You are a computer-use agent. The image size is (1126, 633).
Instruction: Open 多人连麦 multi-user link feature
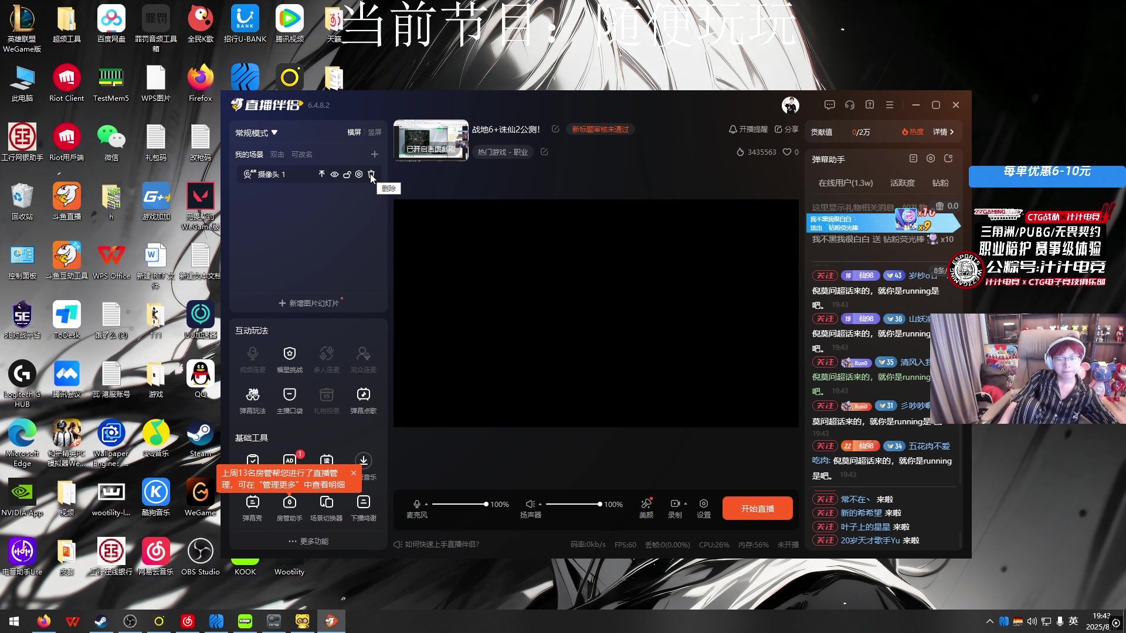(x=327, y=359)
